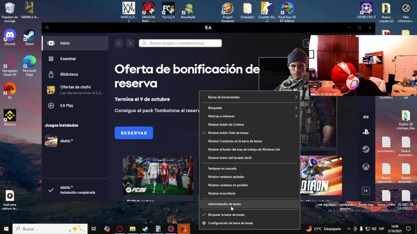Open Ofertas de otoño in EA sidebar
Screen dimensions: 417x234
pyautogui.click(x=75, y=90)
